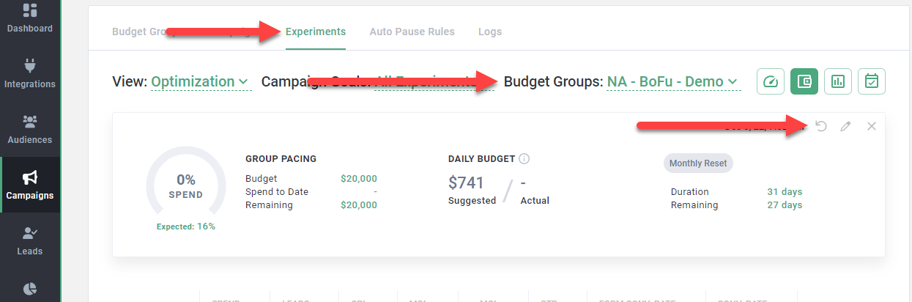
Task: Open Leads section in sidebar
Action: pyautogui.click(x=30, y=234)
